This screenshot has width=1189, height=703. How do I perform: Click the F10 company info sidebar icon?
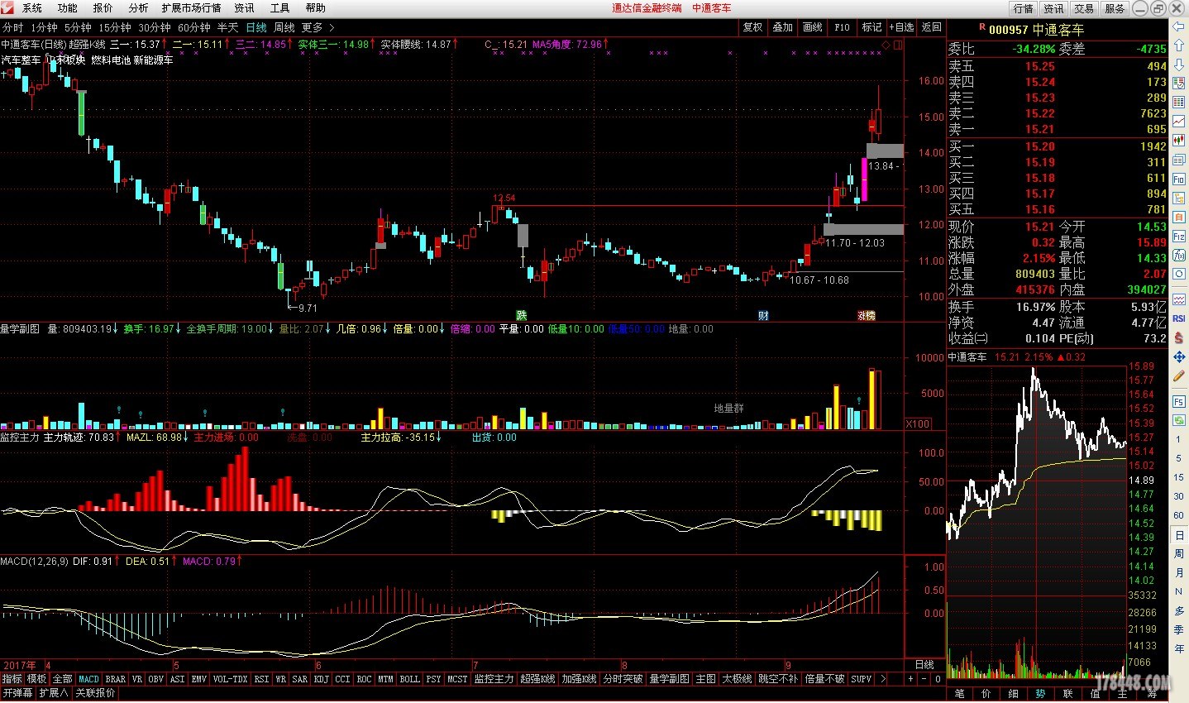click(x=1179, y=178)
